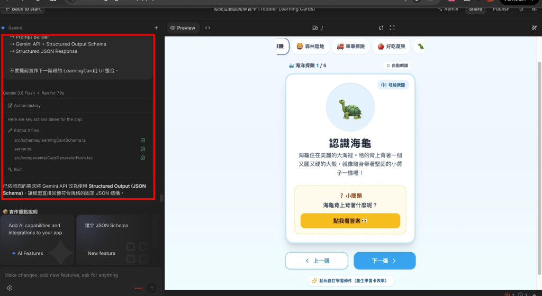542x296 pixels.
Task: Click the Built status row
Action: click(x=15, y=169)
